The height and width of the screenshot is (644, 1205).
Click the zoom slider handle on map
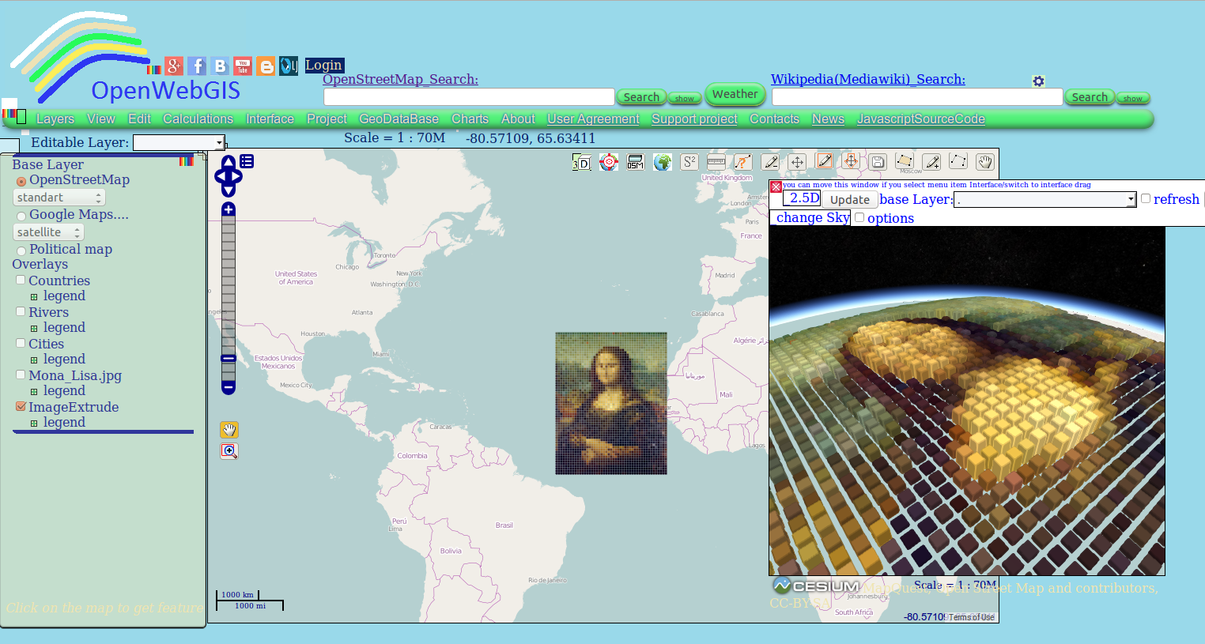(x=229, y=359)
